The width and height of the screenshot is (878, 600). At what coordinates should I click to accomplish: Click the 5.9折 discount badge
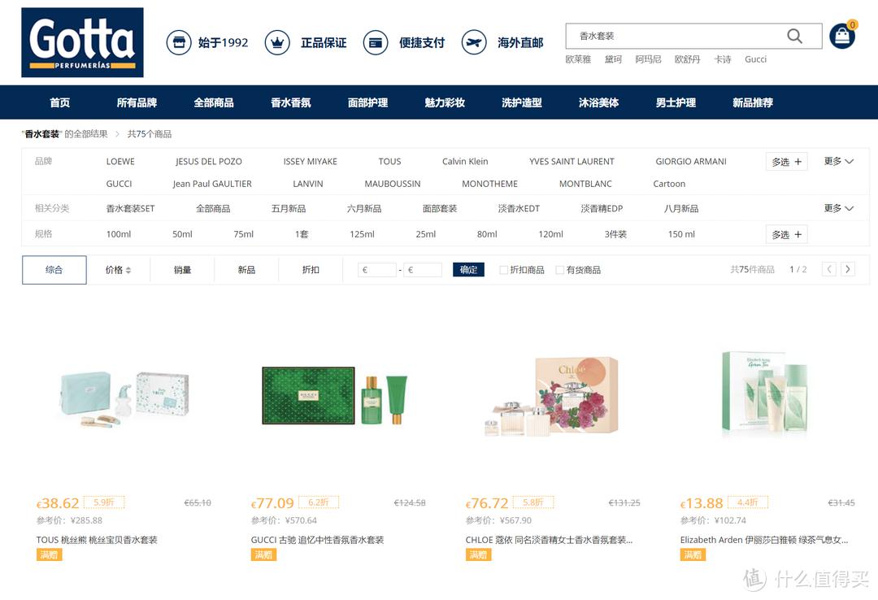(104, 502)
